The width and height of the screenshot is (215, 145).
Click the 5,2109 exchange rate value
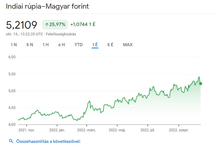point(22,25)
